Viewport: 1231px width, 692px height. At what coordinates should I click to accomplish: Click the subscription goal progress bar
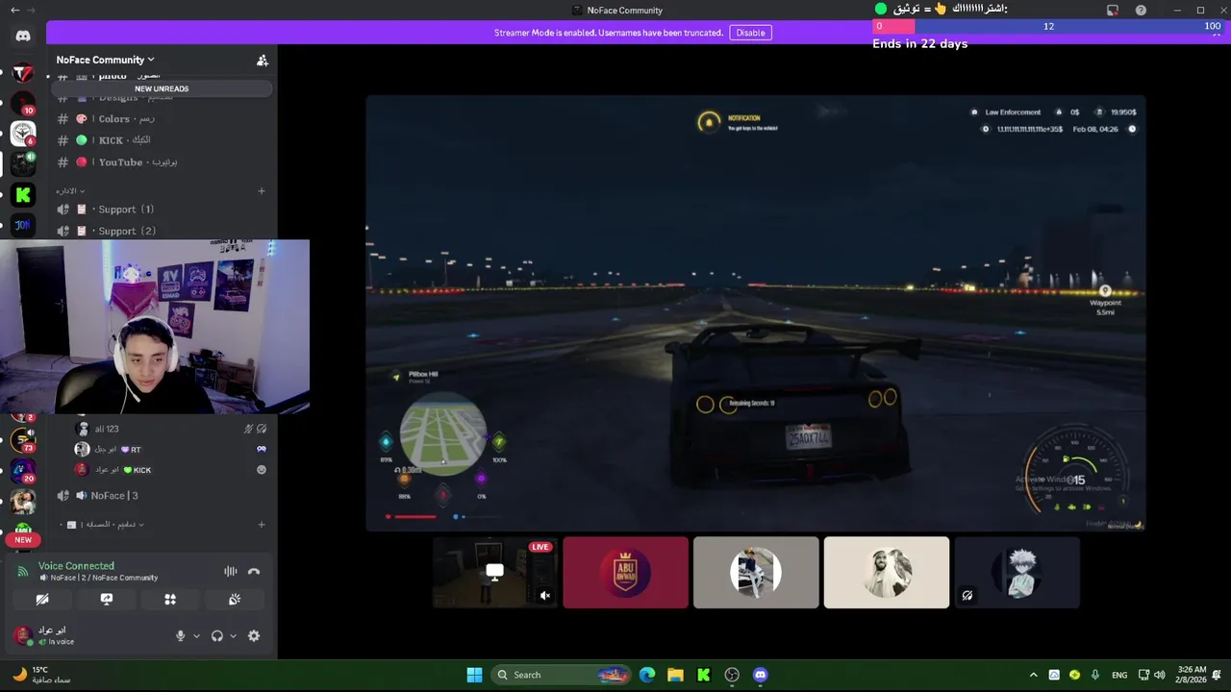(1048, 26)
